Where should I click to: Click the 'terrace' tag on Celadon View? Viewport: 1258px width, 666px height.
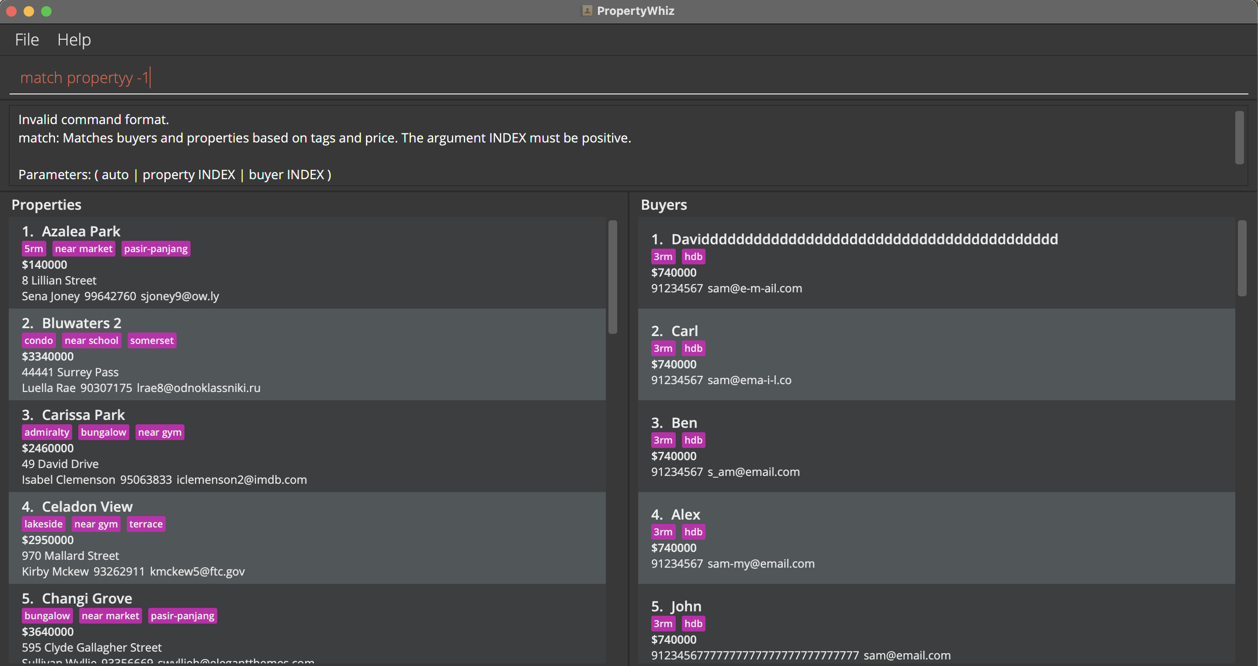(x=146, y=524)
